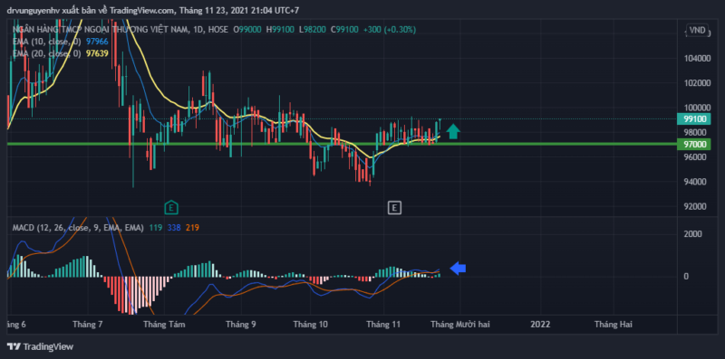Image resolution: width=725 pixels, height=359 pixels.
Task: Click the EMA 20 value 97639
Action: tap(98, 53)
